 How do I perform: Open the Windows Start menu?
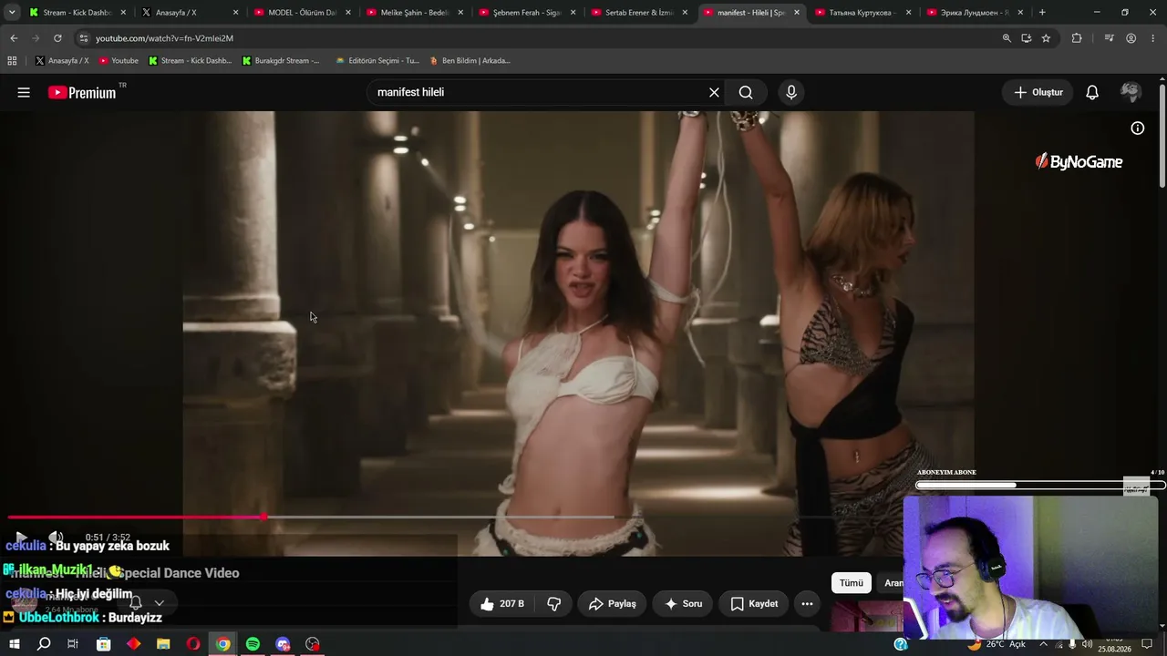(x=14, y=644)
